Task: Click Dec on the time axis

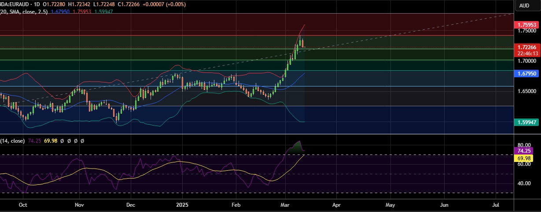Action: [x=130, y=205]
